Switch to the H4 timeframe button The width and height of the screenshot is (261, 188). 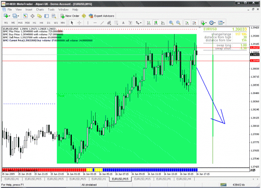pos(41,23)
